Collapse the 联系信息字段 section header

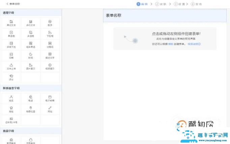click(x=31, y=88)
